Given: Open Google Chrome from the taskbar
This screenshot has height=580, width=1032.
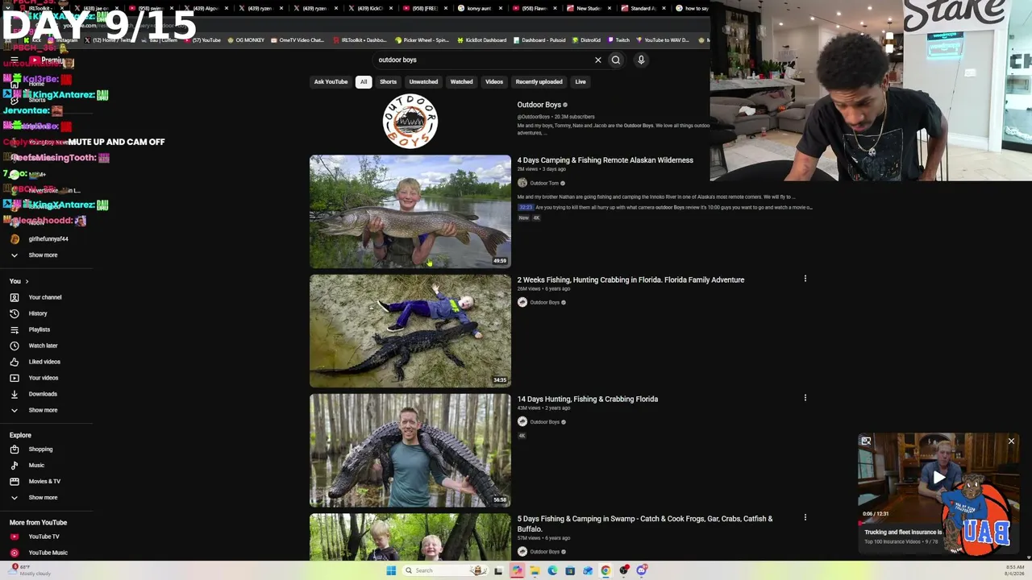Looking at the screenshot, I should point(605,570).
